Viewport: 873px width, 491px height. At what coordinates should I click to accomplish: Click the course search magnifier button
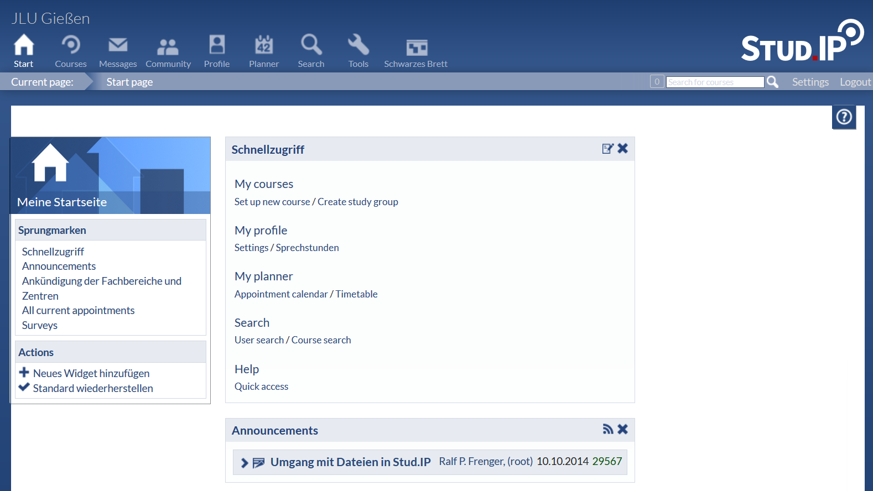point(772,82)
